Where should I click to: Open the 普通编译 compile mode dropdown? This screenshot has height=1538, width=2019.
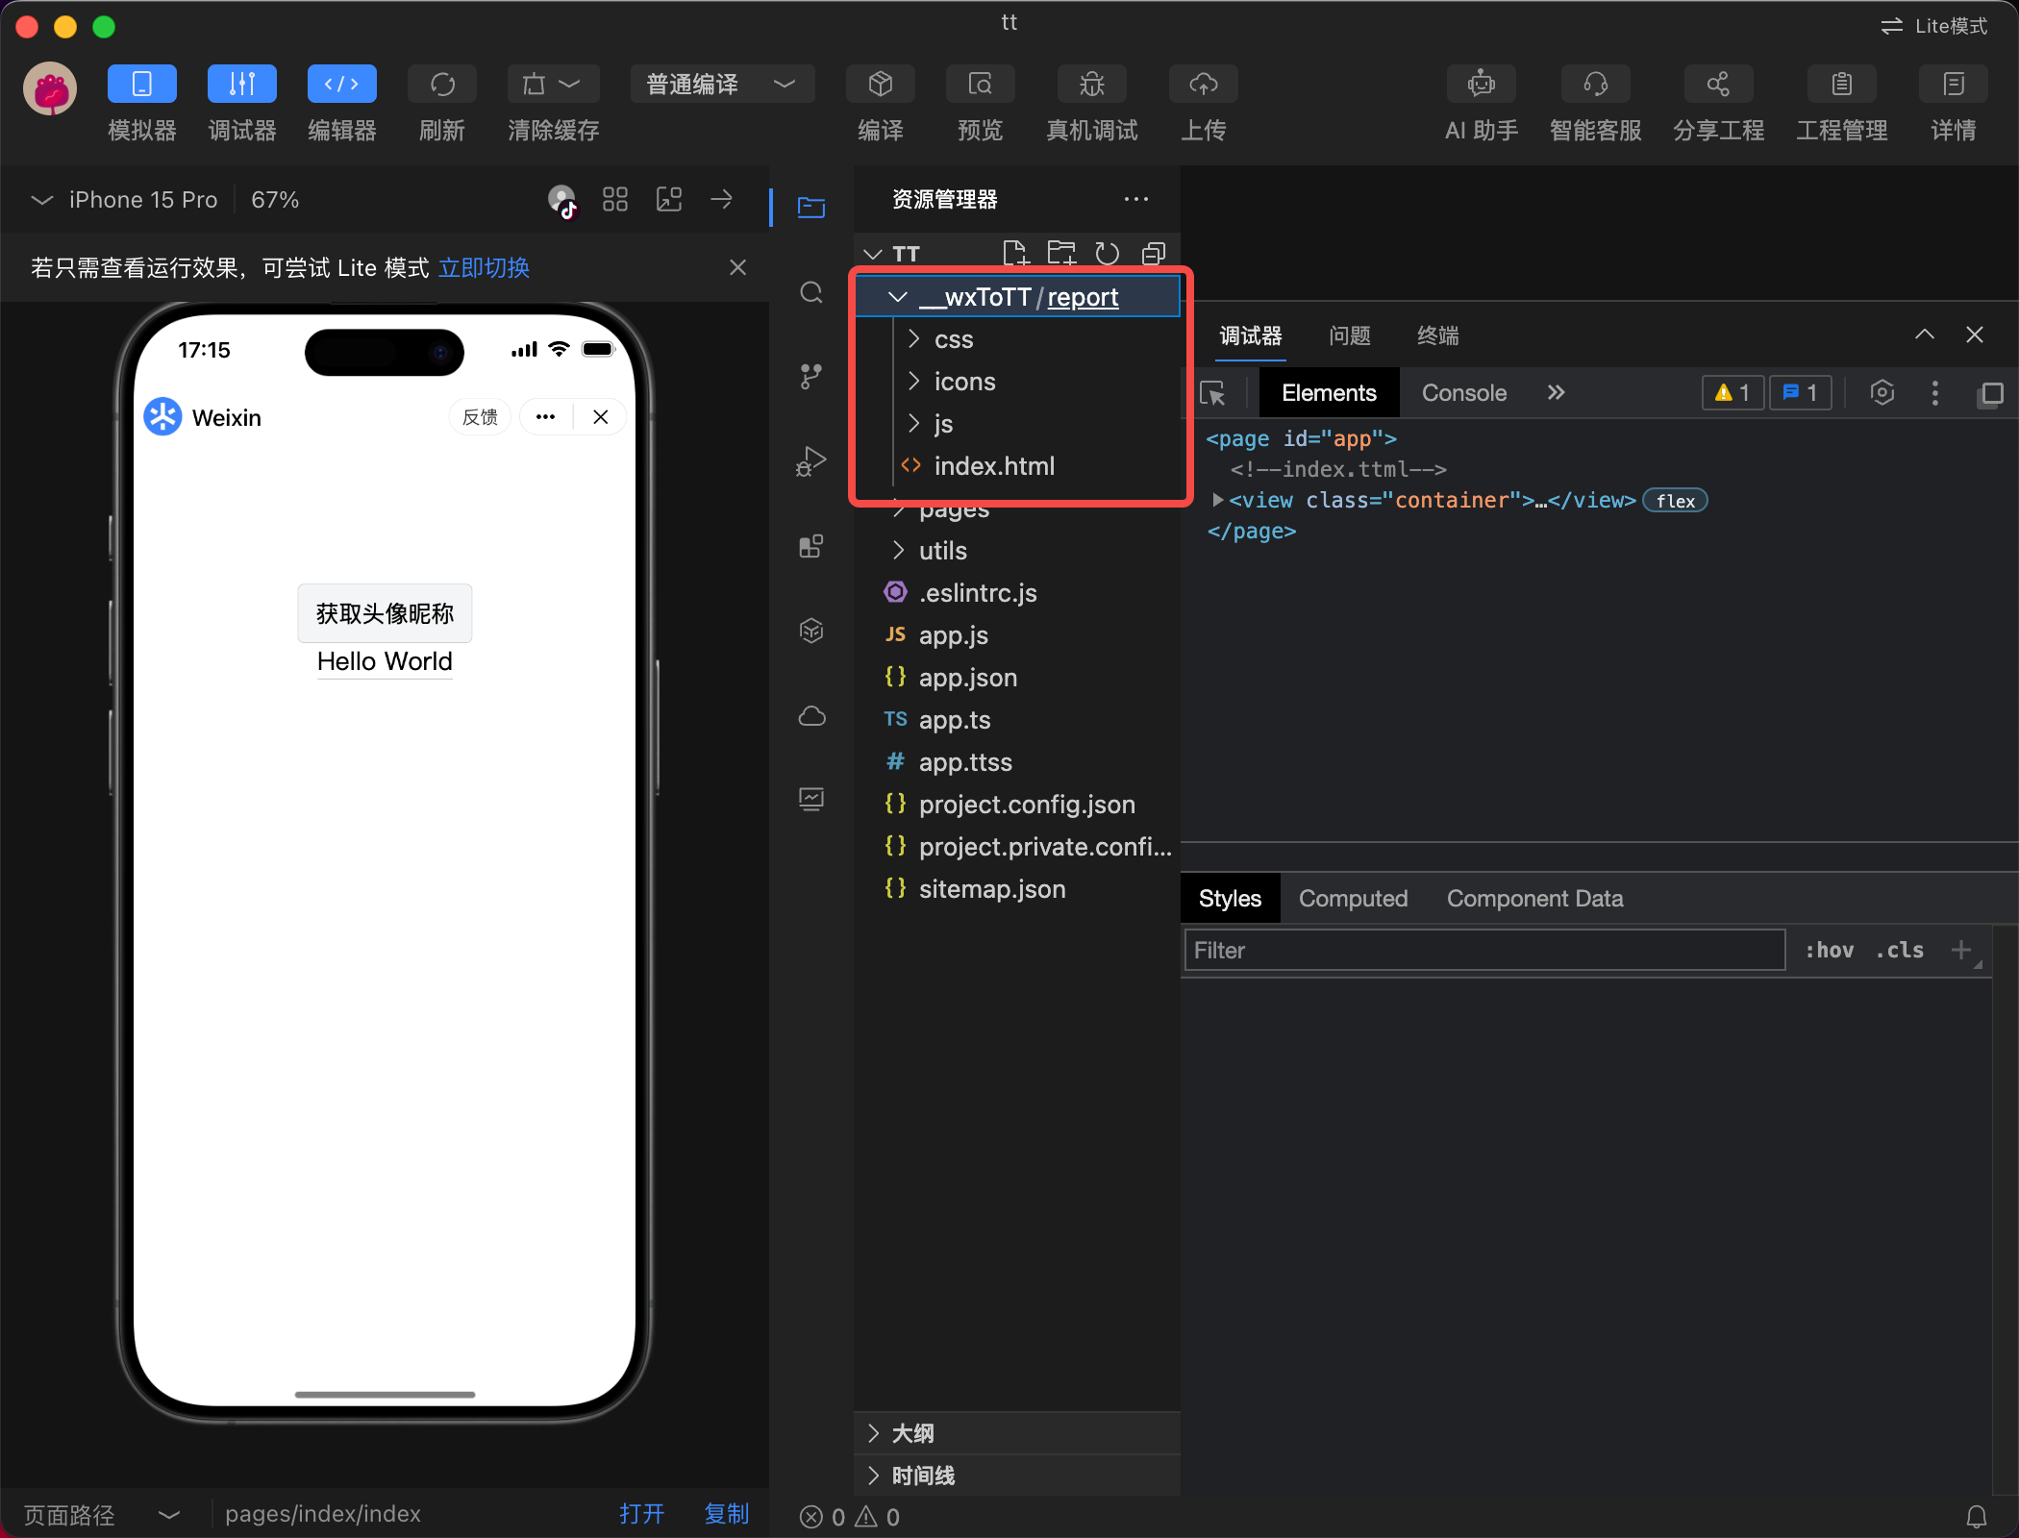tap(721, 85)
